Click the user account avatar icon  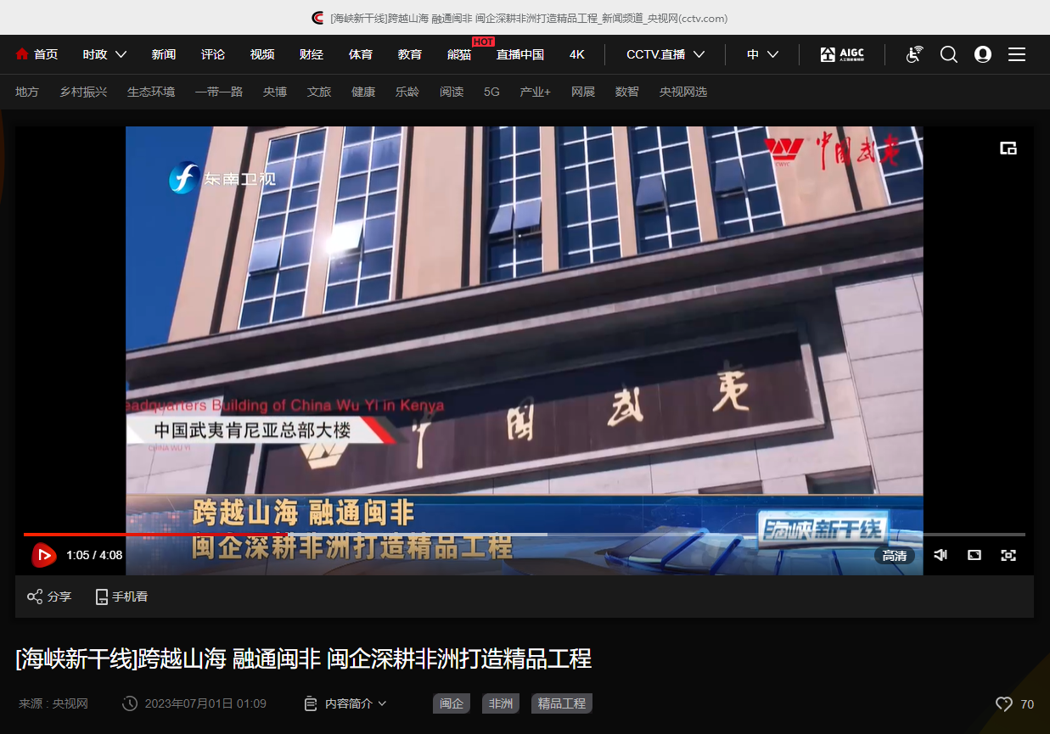[x=983, y=54]
